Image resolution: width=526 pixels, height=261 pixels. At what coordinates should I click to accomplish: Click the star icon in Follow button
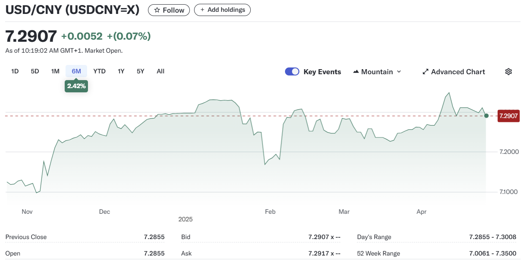[157, 10]
